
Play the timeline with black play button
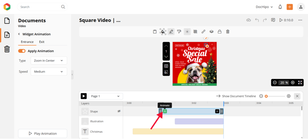pyautogui.click(x=84, y=96)
